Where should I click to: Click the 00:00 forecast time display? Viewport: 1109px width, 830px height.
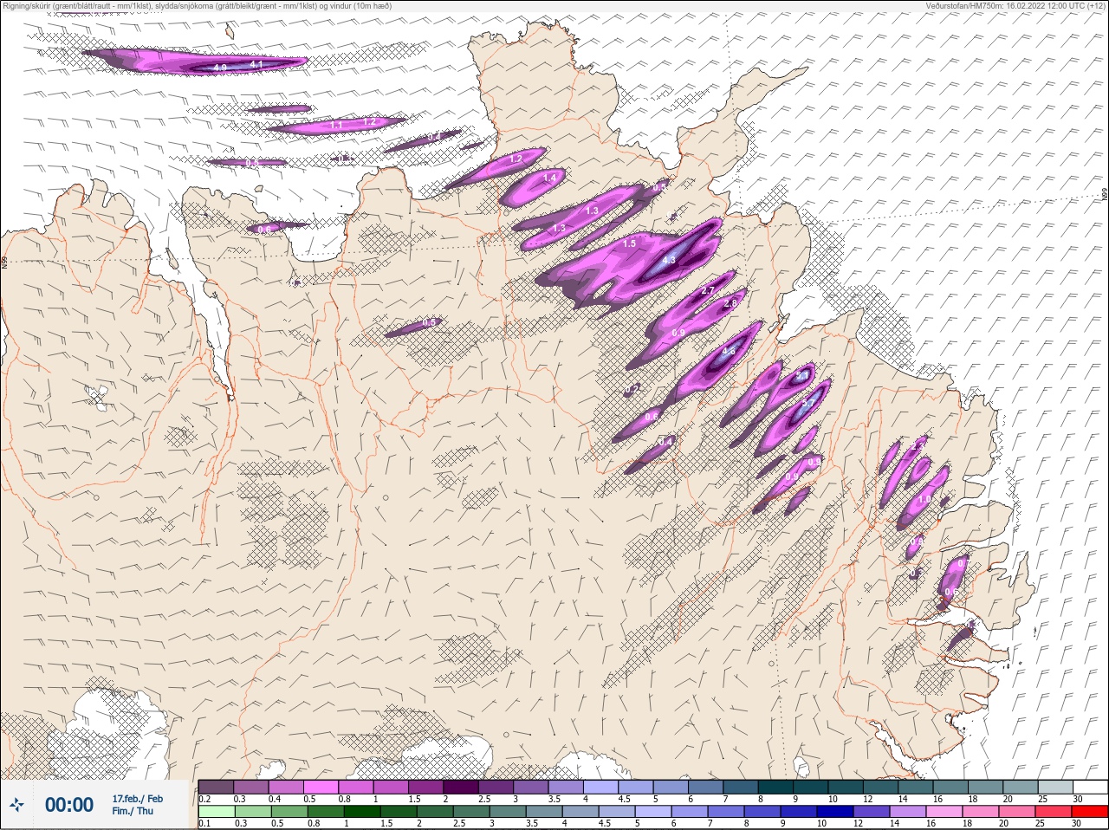(x=69, y=805)
